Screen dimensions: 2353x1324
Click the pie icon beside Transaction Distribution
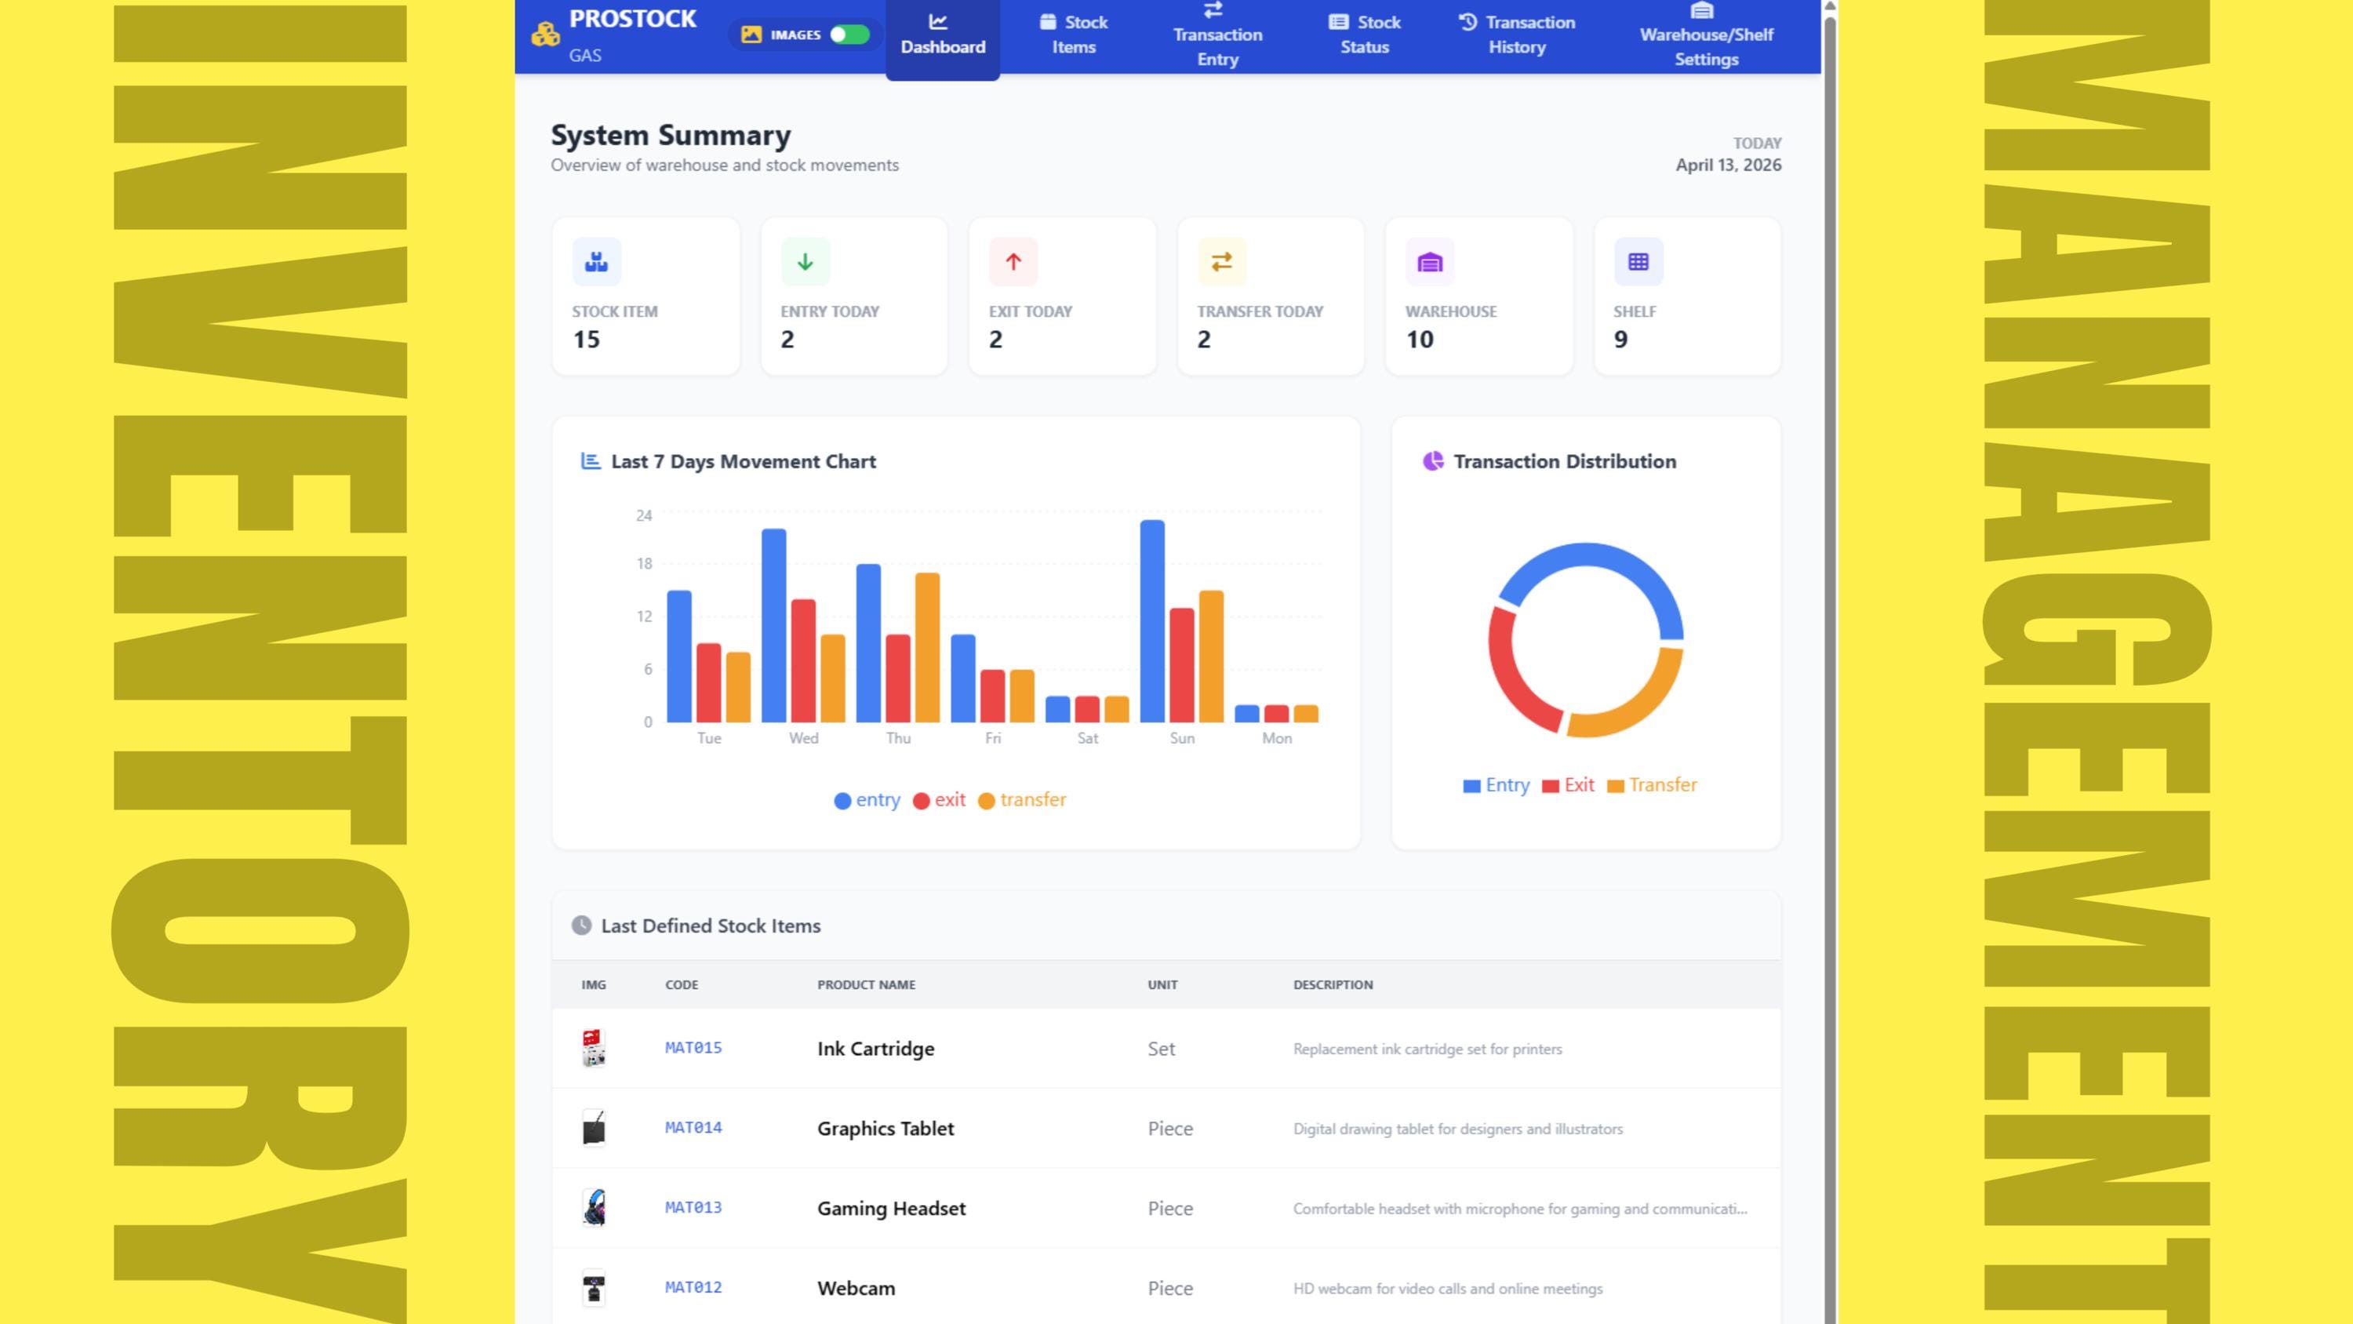click(1433, 461)
